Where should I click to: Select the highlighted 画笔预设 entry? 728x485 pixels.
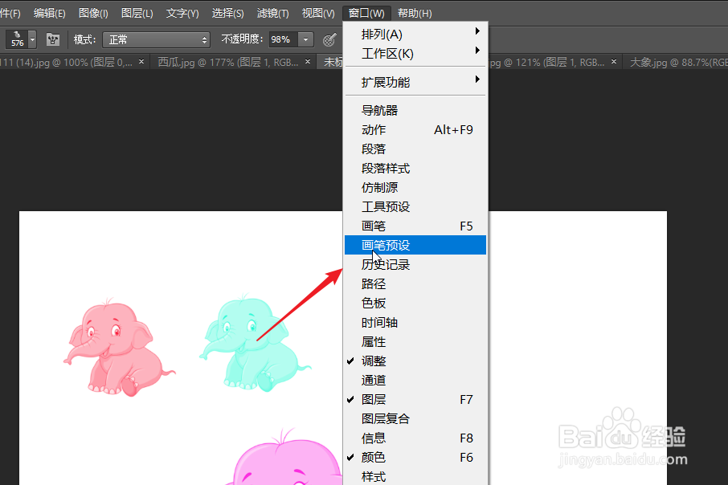(x=415, y=245)
